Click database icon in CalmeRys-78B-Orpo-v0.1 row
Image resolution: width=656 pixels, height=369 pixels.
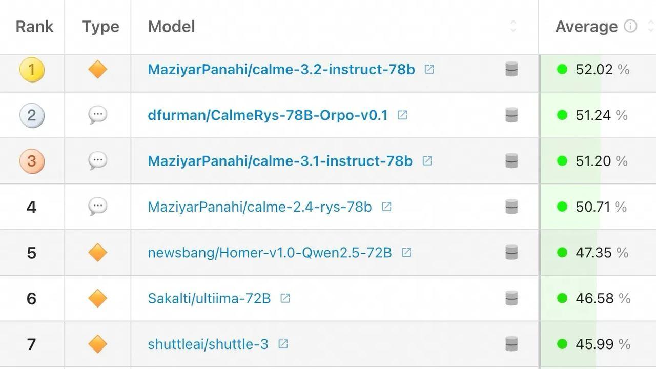[x=511, y=115]
